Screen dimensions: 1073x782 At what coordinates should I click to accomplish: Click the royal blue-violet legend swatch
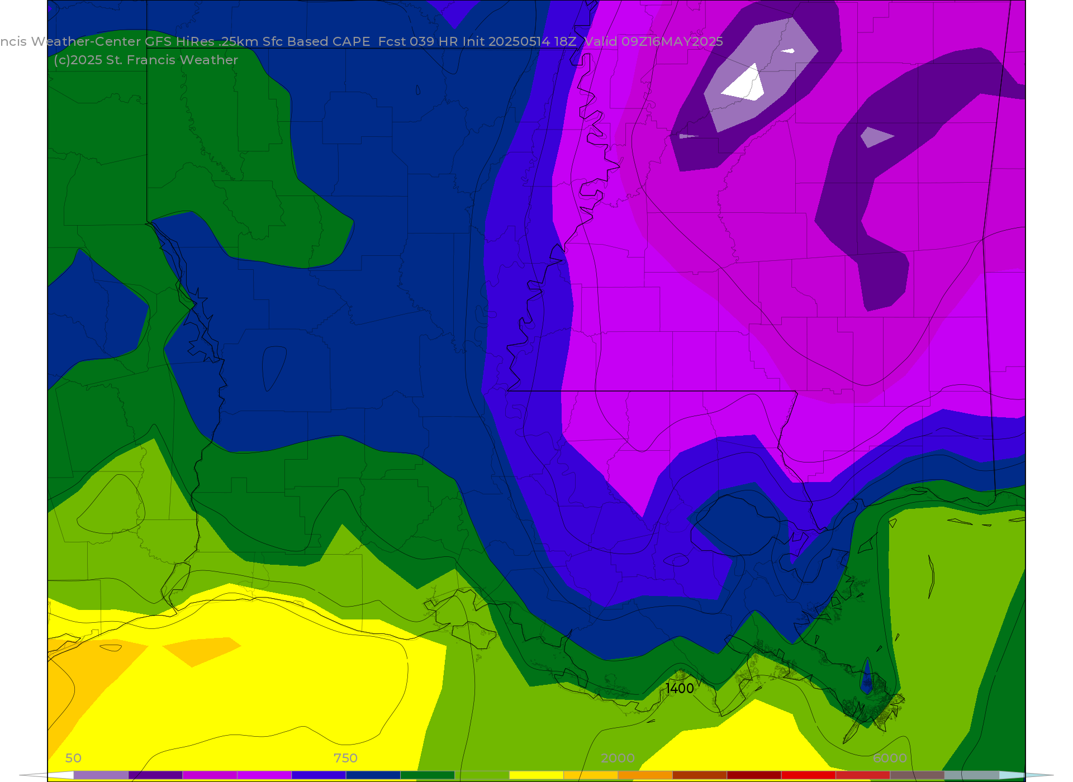319,775
